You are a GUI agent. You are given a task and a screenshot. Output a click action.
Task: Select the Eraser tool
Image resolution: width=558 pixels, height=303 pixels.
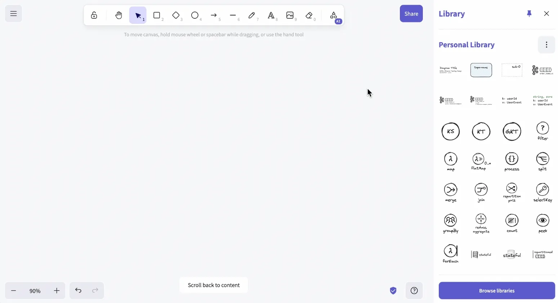pos(309,15)
